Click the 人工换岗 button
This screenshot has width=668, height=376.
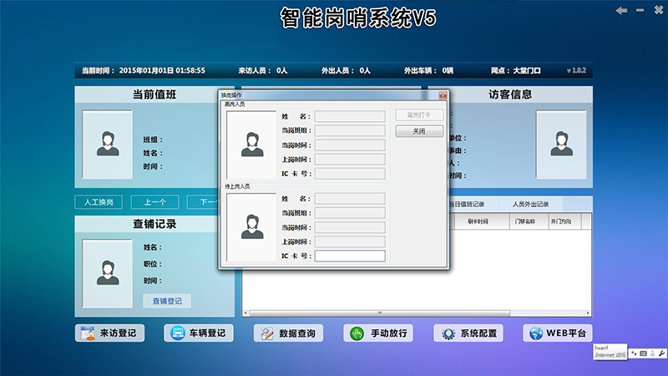(x=99, y=202)
